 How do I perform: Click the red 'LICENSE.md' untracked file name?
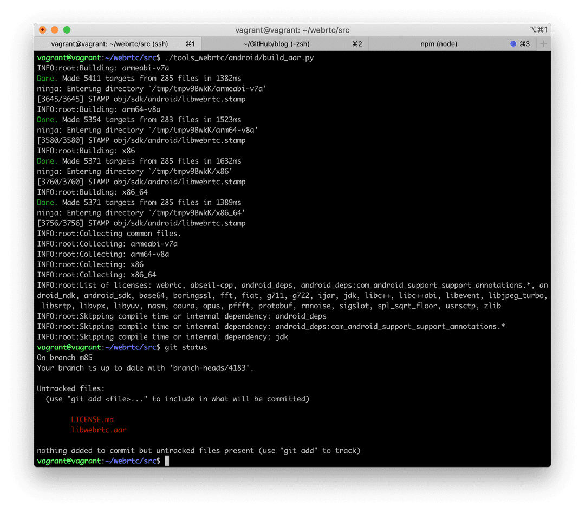coord(93,420)
